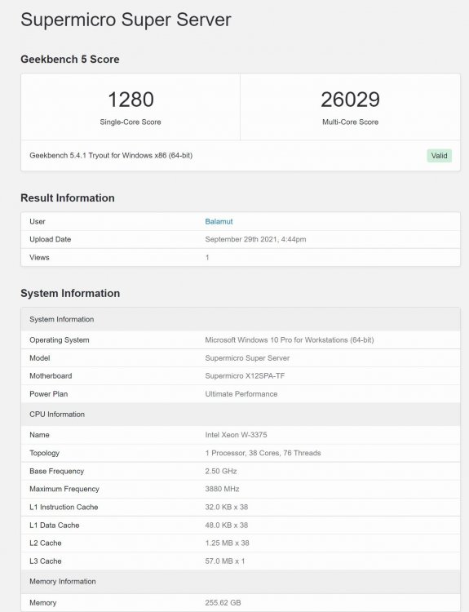Select the 48.0 KB x 38 value
Screen dimensions: 469x612
pos(226,526)
